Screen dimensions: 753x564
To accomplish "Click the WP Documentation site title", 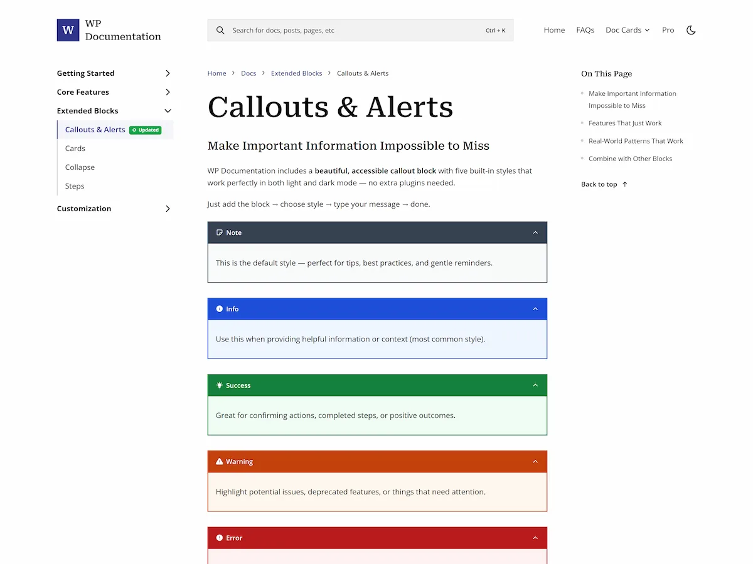I will click(x=123, y=30).
